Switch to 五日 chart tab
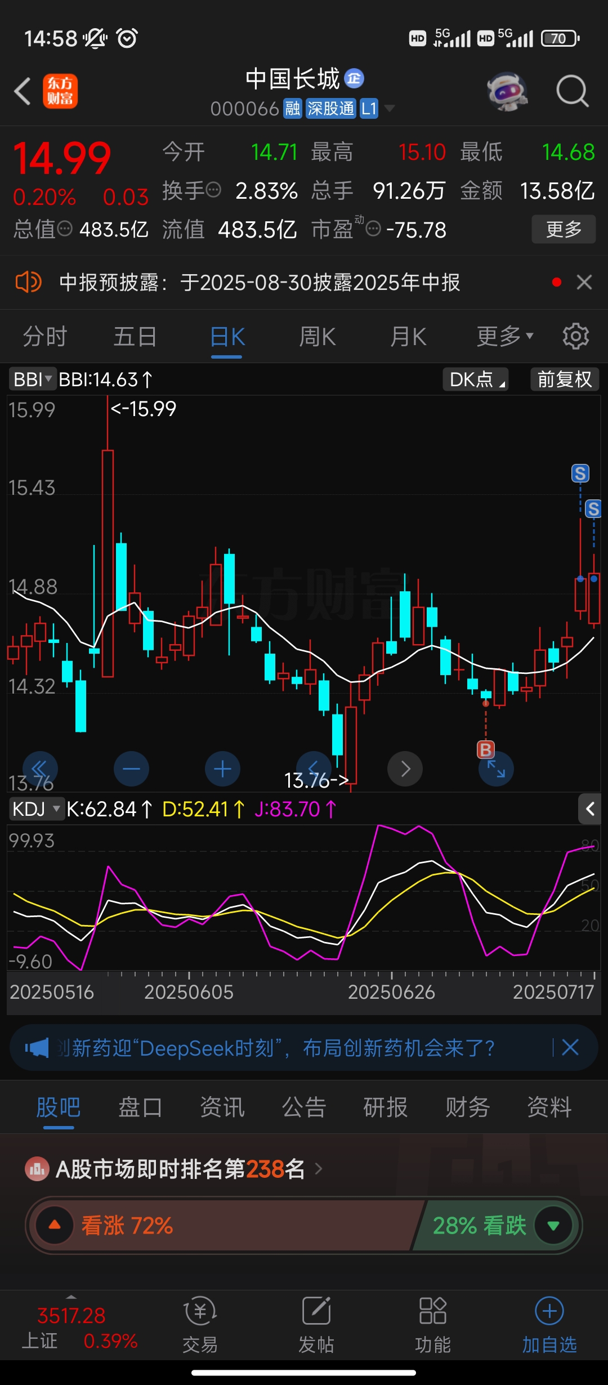 pyautogui.click(x=135, y=337)
